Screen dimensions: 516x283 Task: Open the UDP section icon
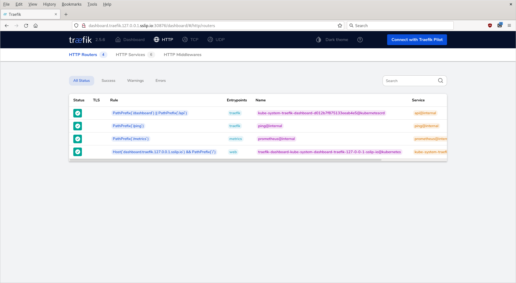[x=210, y=40]
